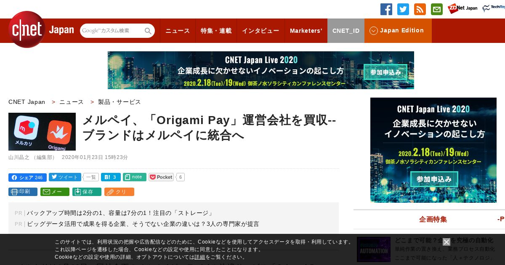Viewport: 505px width, 265px height.
Task: Click 参加申込み in sidebar ad
Action: pos(434,179)
